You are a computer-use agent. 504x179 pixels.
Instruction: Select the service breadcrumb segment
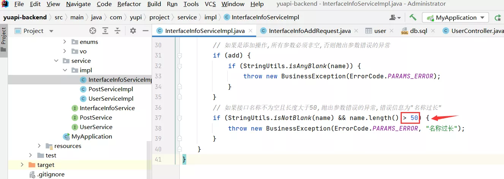pyautogui.click(x=187, y=17)
